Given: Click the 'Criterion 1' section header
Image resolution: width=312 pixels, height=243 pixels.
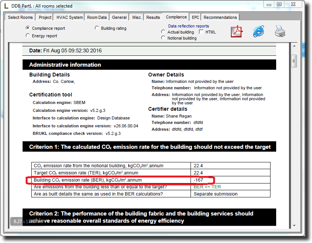Looking at the screenshot, I should [x=149, y=147].
